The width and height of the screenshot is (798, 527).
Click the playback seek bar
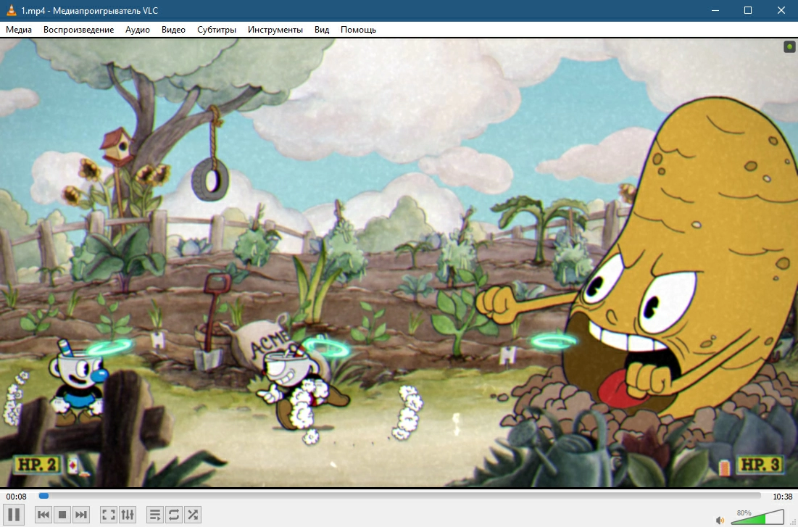[x=399, y=495]
